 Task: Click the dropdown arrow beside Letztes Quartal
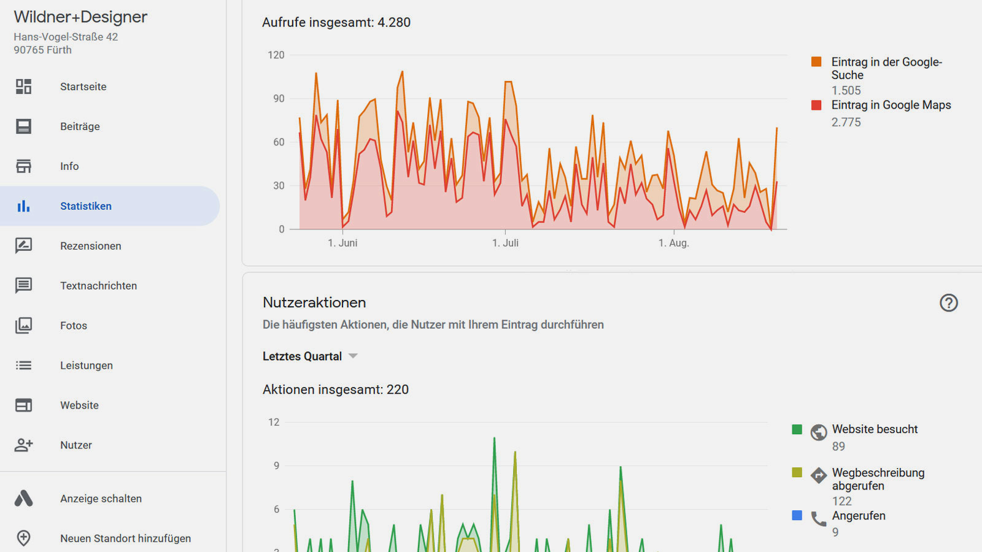coord(353,356)
